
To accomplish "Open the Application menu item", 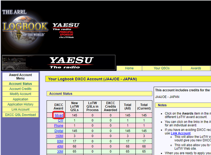I will pyautogui.click(x=20, y=99).
